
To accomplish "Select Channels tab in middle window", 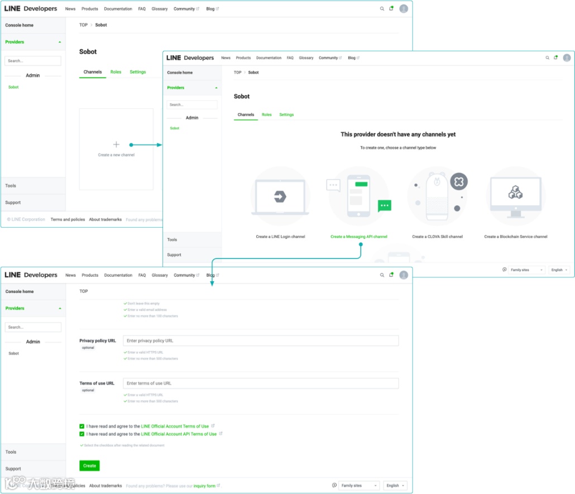I will (x=246, y=115).
